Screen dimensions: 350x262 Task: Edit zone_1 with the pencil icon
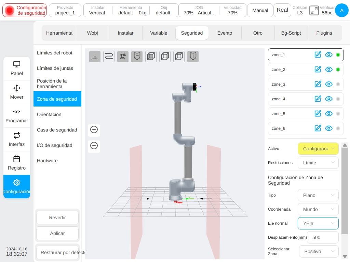coord(318,55)
